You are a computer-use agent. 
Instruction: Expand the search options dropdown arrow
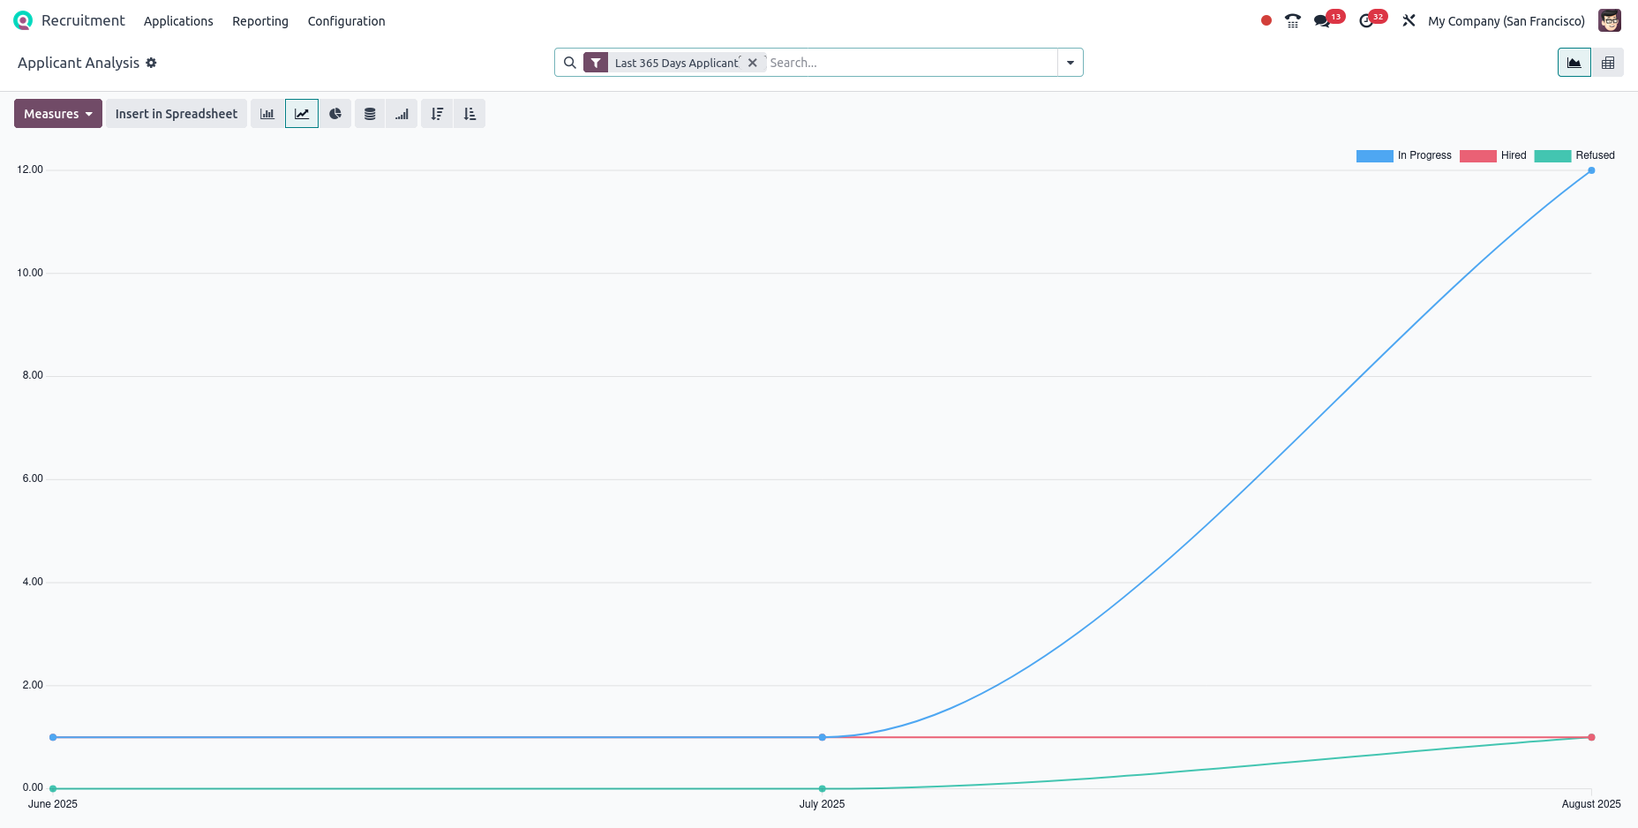[x=1071, y=63]
